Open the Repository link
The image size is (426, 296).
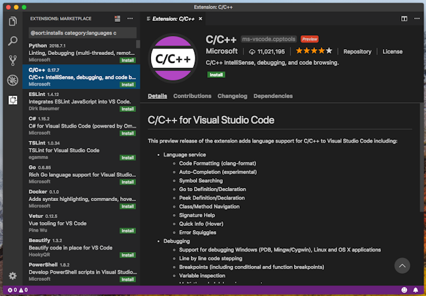coord(357,52)
